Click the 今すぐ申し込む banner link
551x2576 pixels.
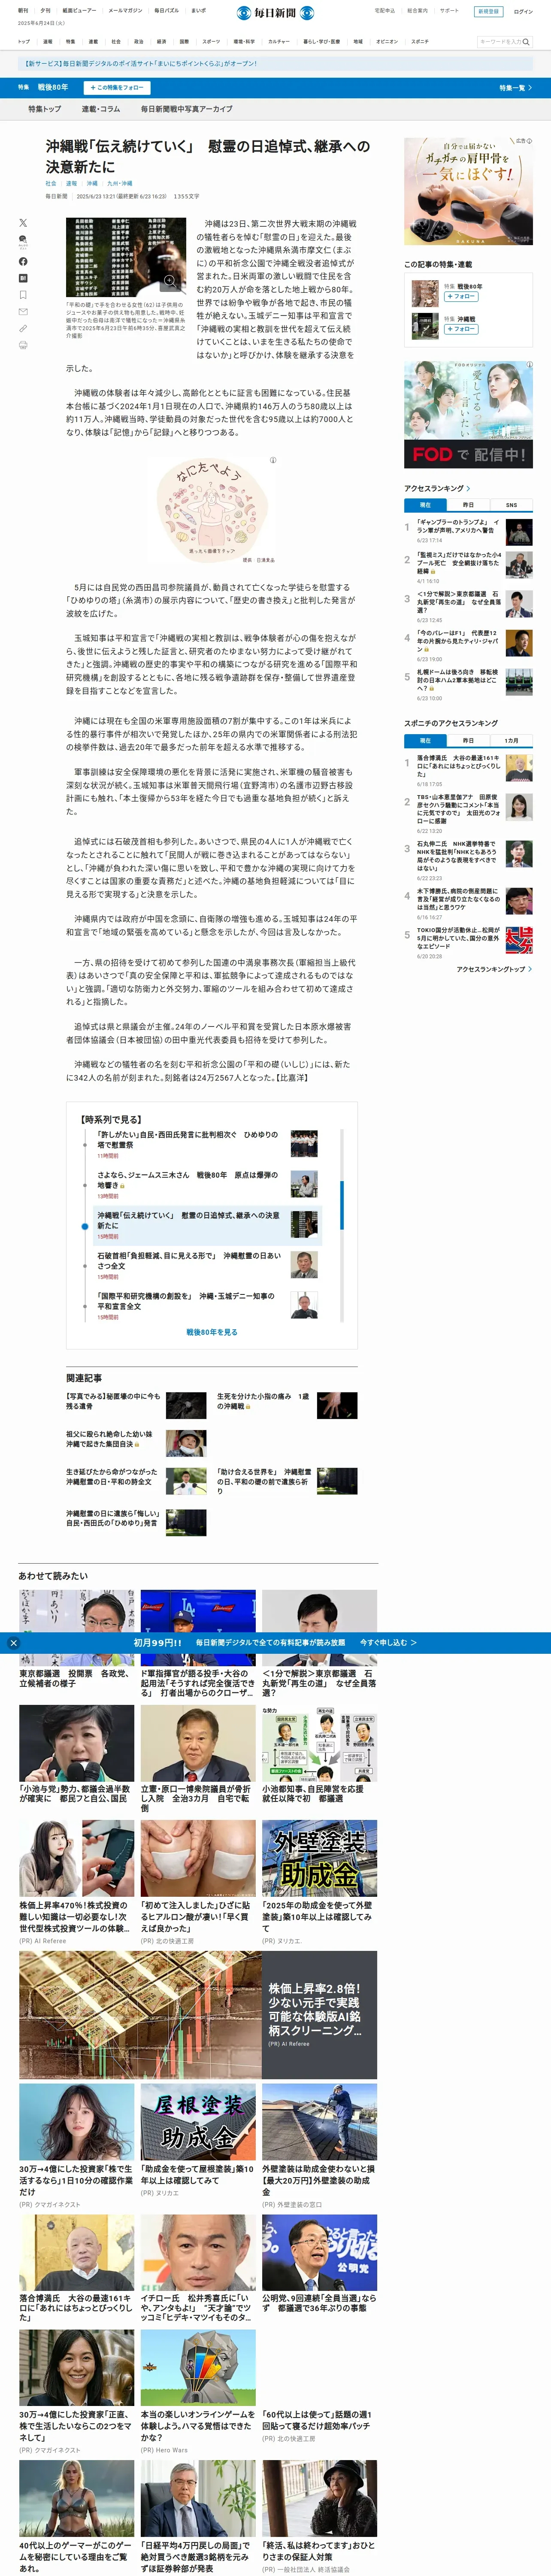(388, 1643)
